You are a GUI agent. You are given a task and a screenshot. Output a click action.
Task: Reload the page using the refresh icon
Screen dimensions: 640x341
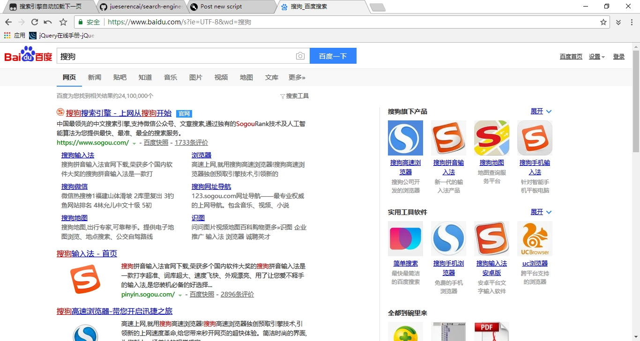(35, 22)
